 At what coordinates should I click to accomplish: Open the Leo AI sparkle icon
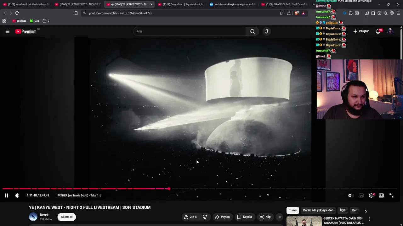click(x=386, y=13)
